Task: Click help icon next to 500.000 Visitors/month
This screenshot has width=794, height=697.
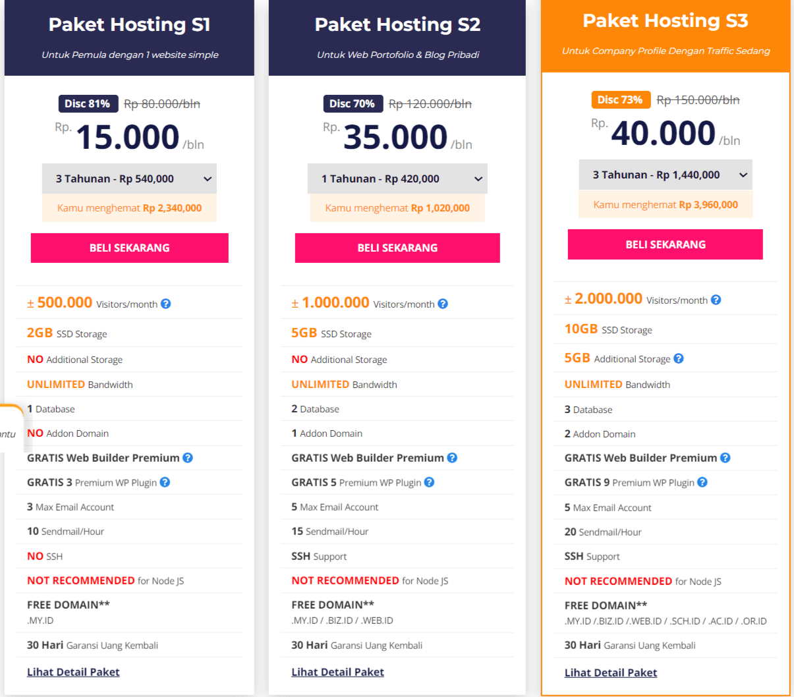Action: click(x=166, y=304)
